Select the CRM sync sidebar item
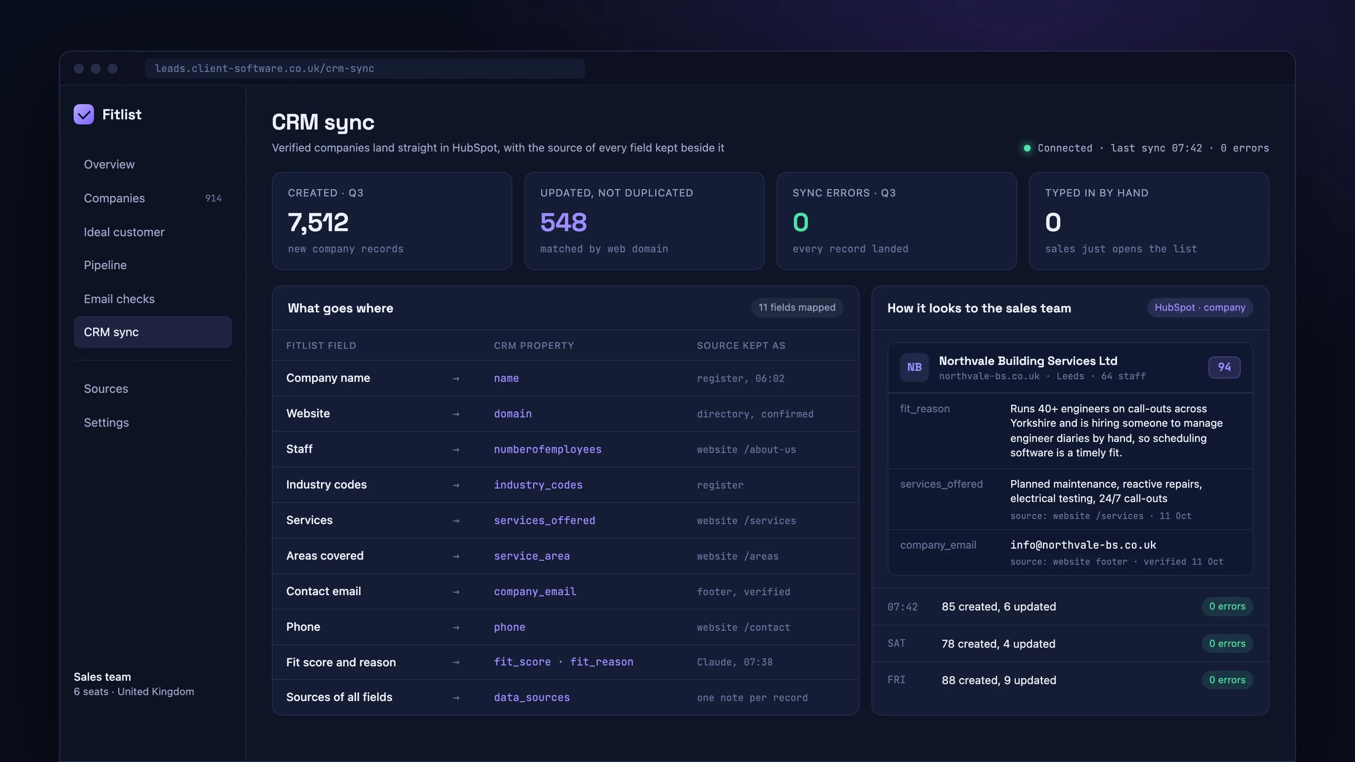Viewport: 1355px width, 762px height. (152, 332)
